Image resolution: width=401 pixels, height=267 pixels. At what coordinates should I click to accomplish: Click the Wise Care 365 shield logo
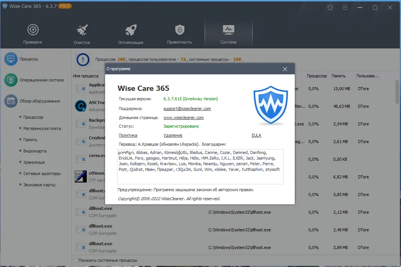[271, 106]
